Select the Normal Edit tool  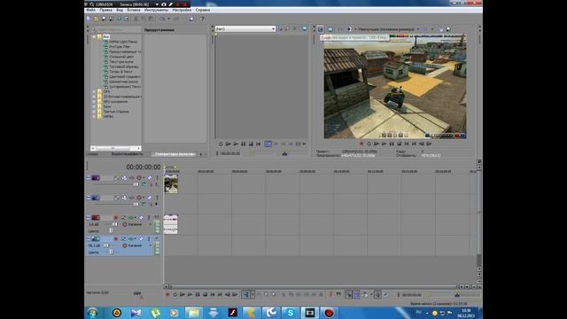[x=246, y=295]
